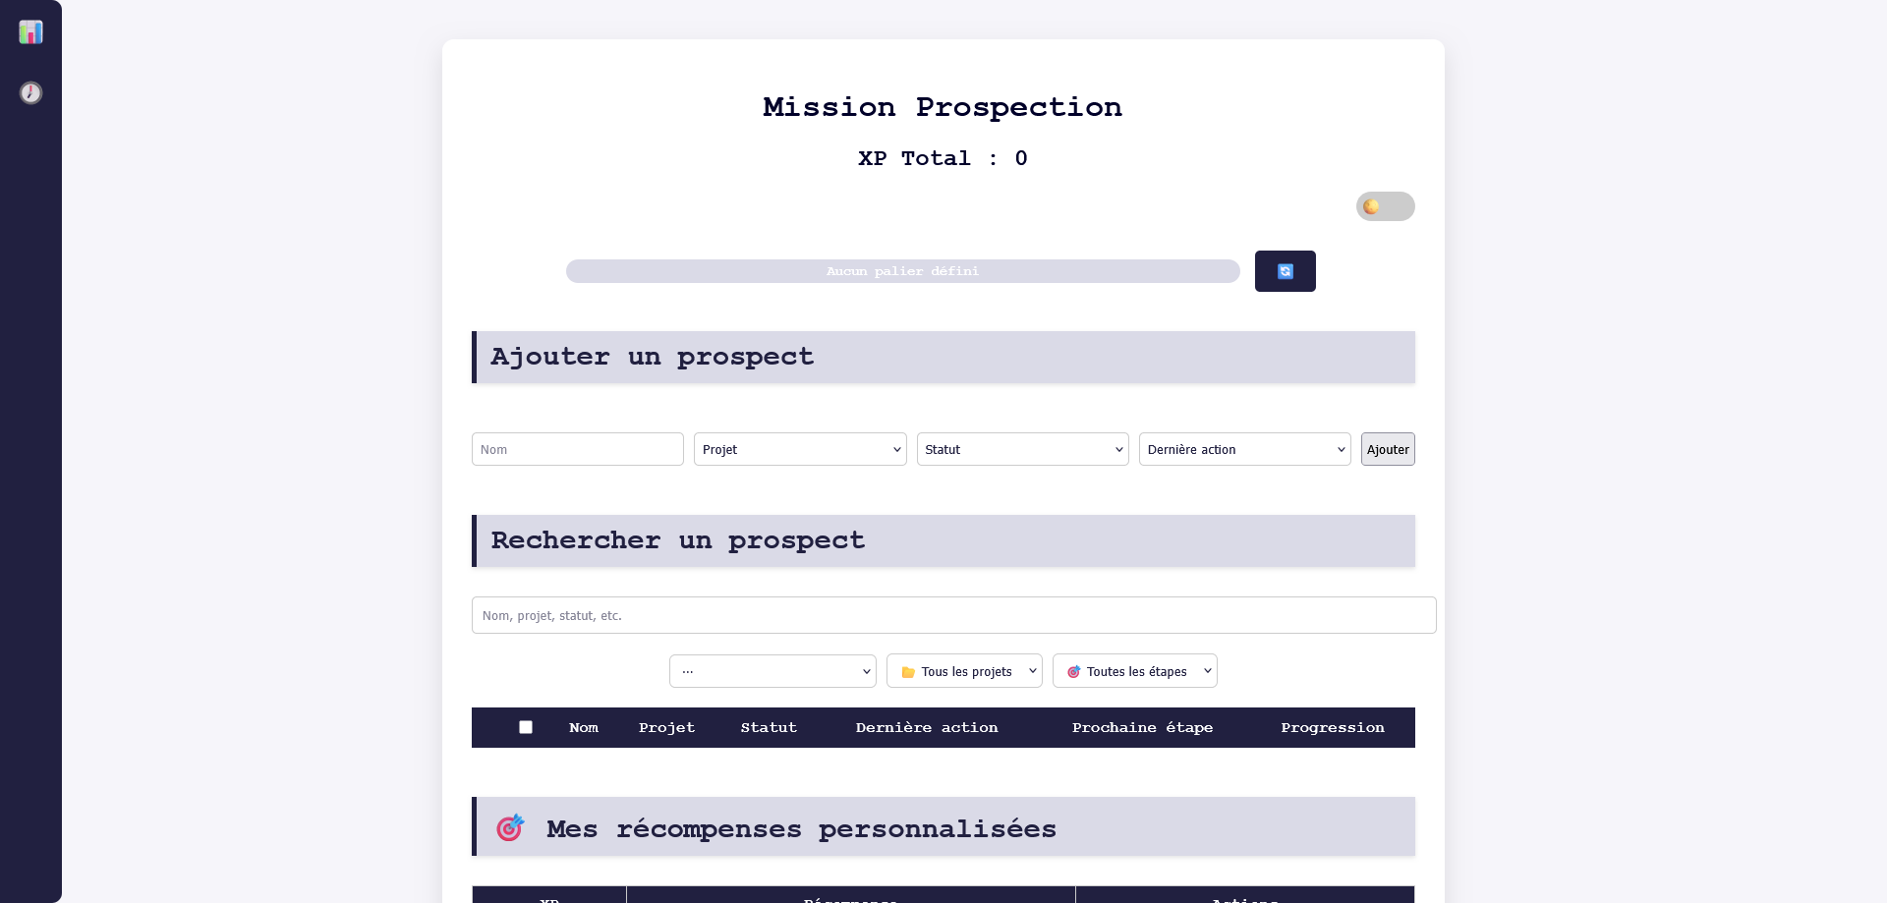Open the '...' filter dropdown

point(772,671)
